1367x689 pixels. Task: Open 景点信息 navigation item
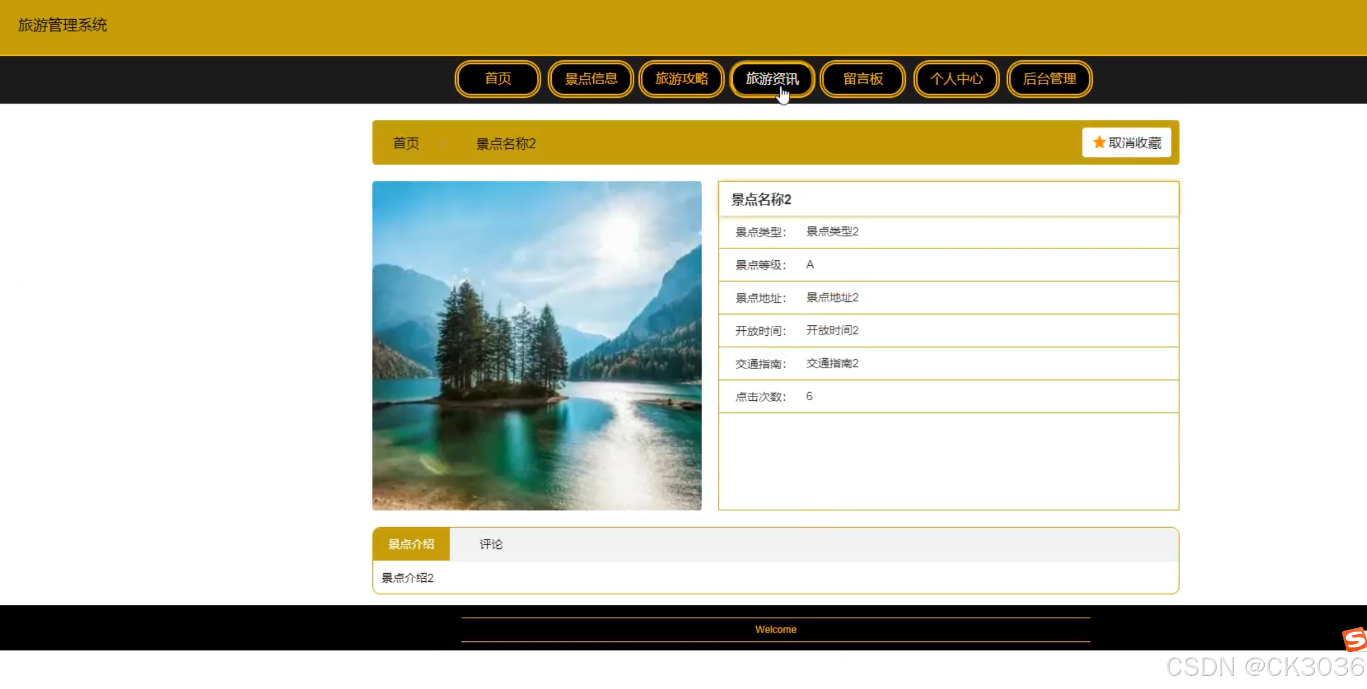click(591, 79)
